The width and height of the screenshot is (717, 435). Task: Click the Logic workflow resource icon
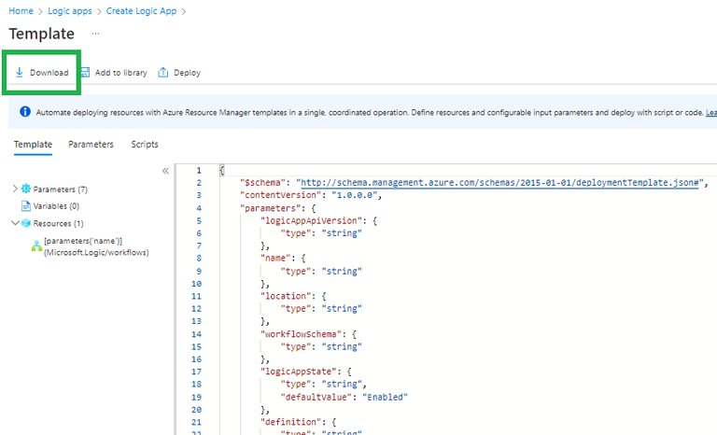point(36,245)
